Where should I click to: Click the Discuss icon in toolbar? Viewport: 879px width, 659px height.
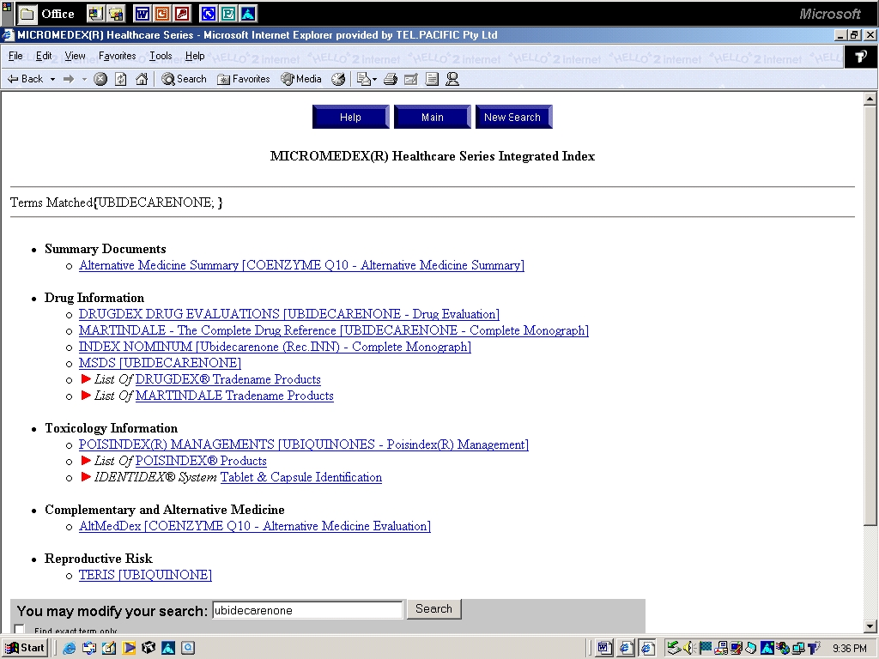(x=432, y=79)
